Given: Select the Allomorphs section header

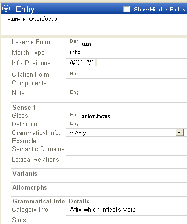Looking at the screenshot, I should click(30, 187).
